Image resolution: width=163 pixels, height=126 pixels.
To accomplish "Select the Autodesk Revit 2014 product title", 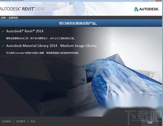I will coord(25,31).
